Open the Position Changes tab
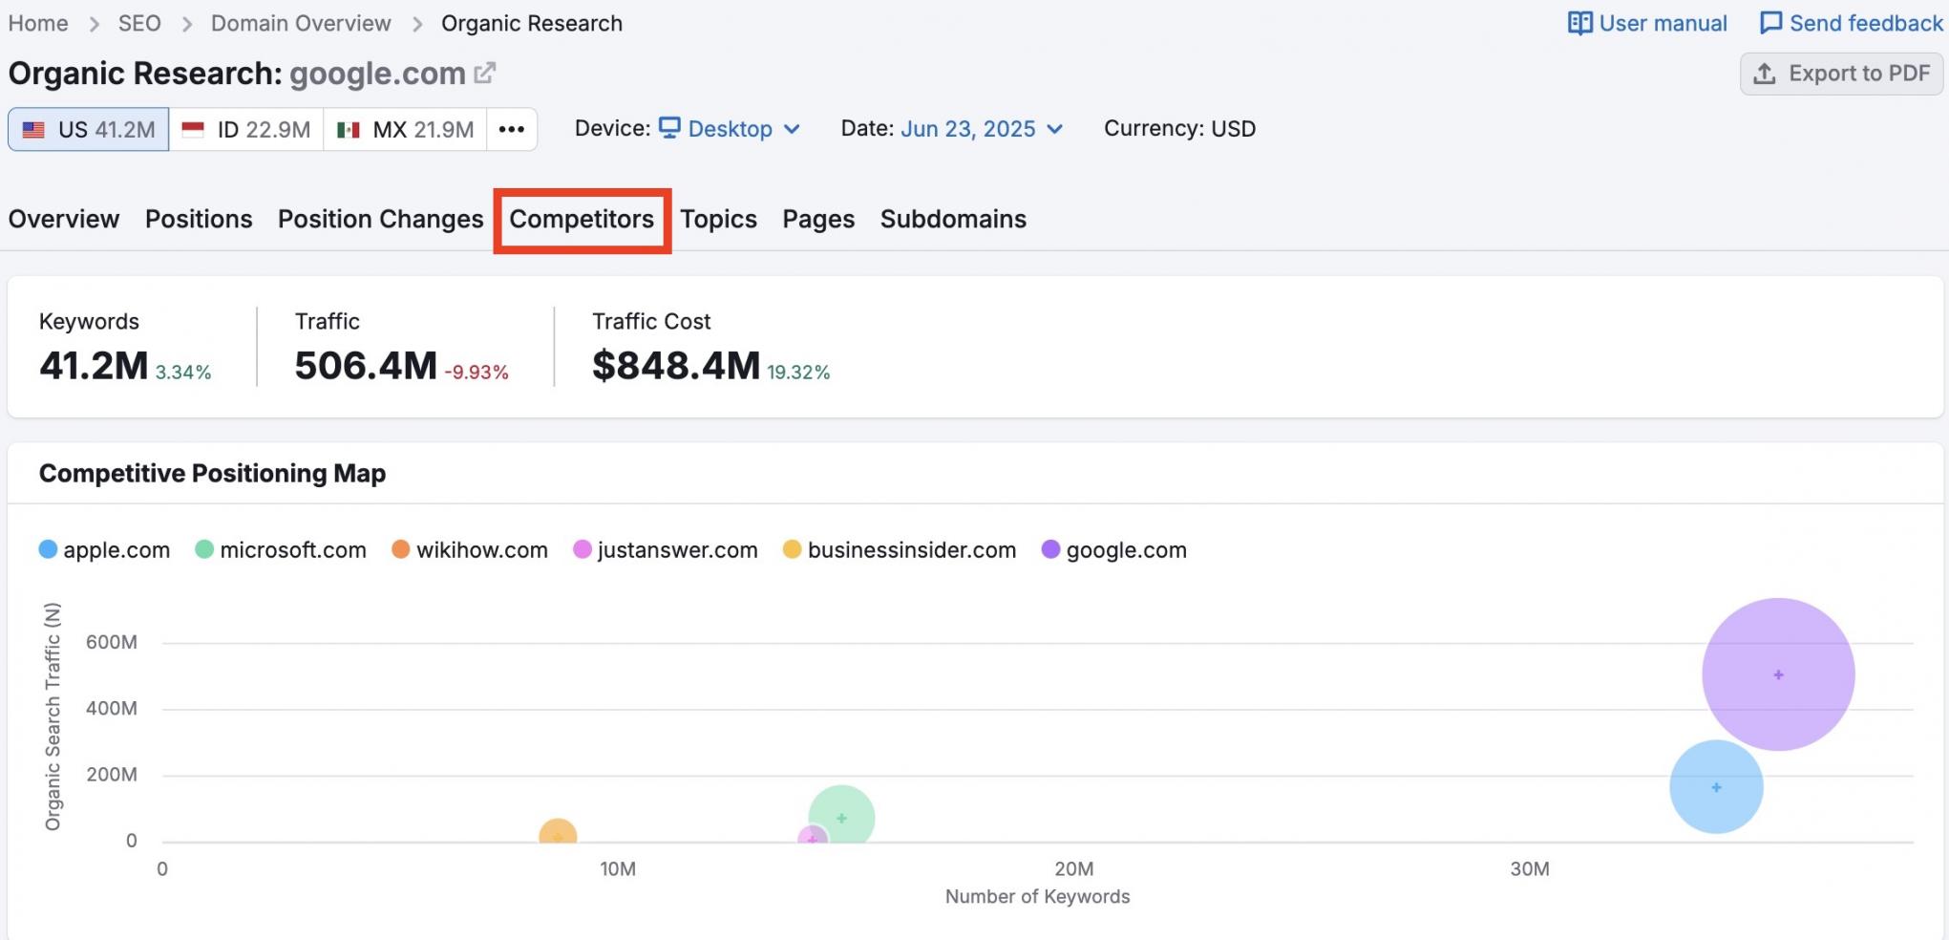 381,219
